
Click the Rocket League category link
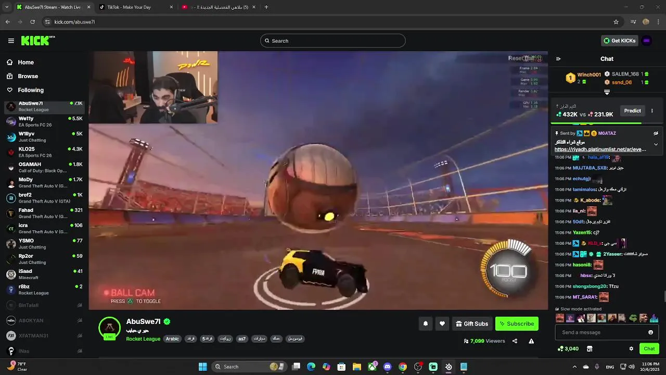click(x=143, y=339)
